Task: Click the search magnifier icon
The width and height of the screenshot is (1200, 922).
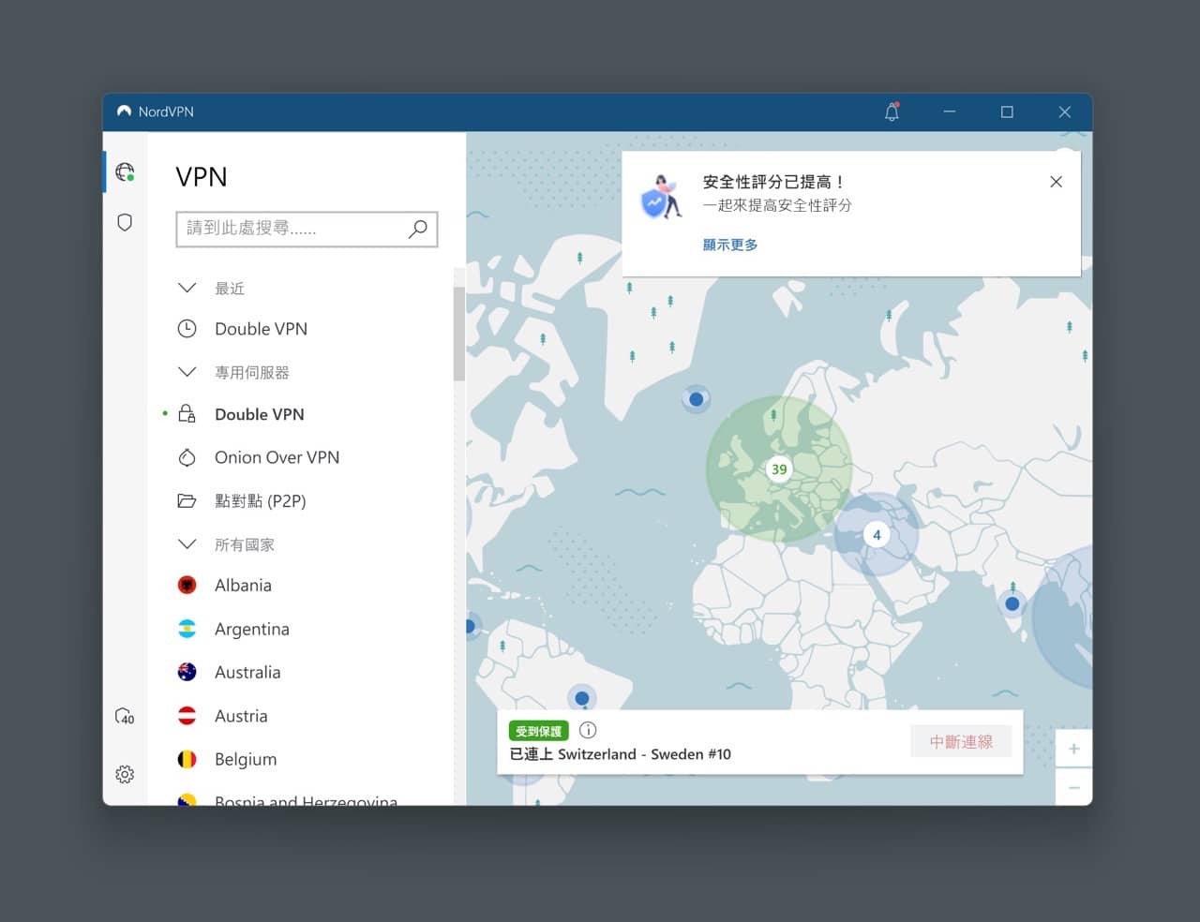Action: [x=418, y=228]
